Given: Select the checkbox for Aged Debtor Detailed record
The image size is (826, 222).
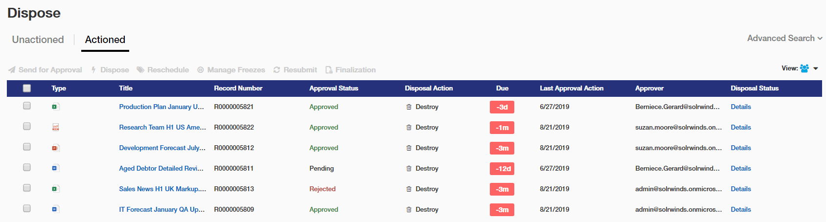Looking at the screenshot, I should pos(27,167).
